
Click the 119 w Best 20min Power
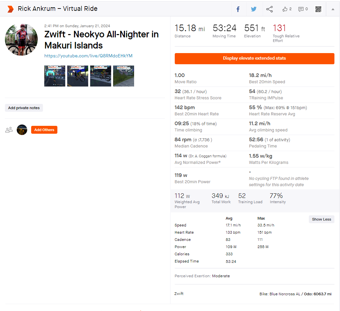pos(192,178)
